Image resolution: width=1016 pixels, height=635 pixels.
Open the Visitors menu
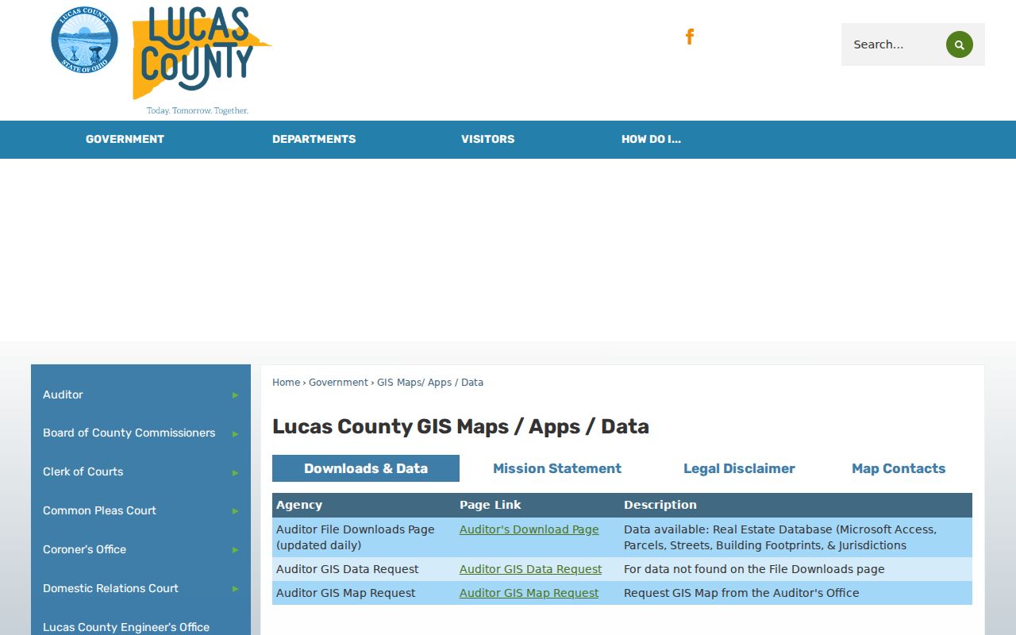(x=487, y=139)
